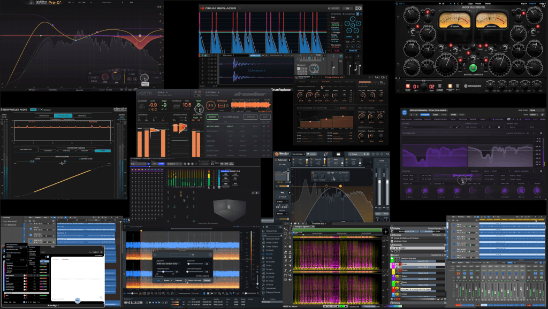The height and width of the screenshot is (309, 548).
Task: Click the link icon in Logic plugin header
Action: (x=543, y=114)
